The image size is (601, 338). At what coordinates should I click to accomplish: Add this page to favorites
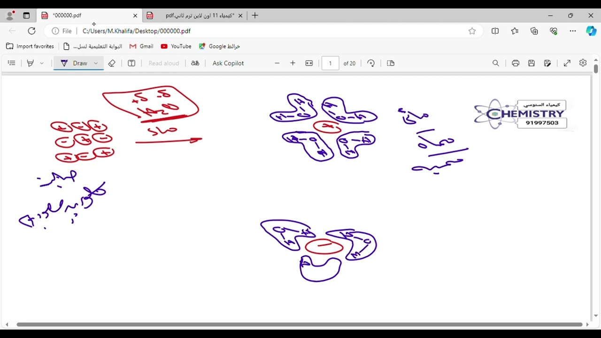coord(472,31)
